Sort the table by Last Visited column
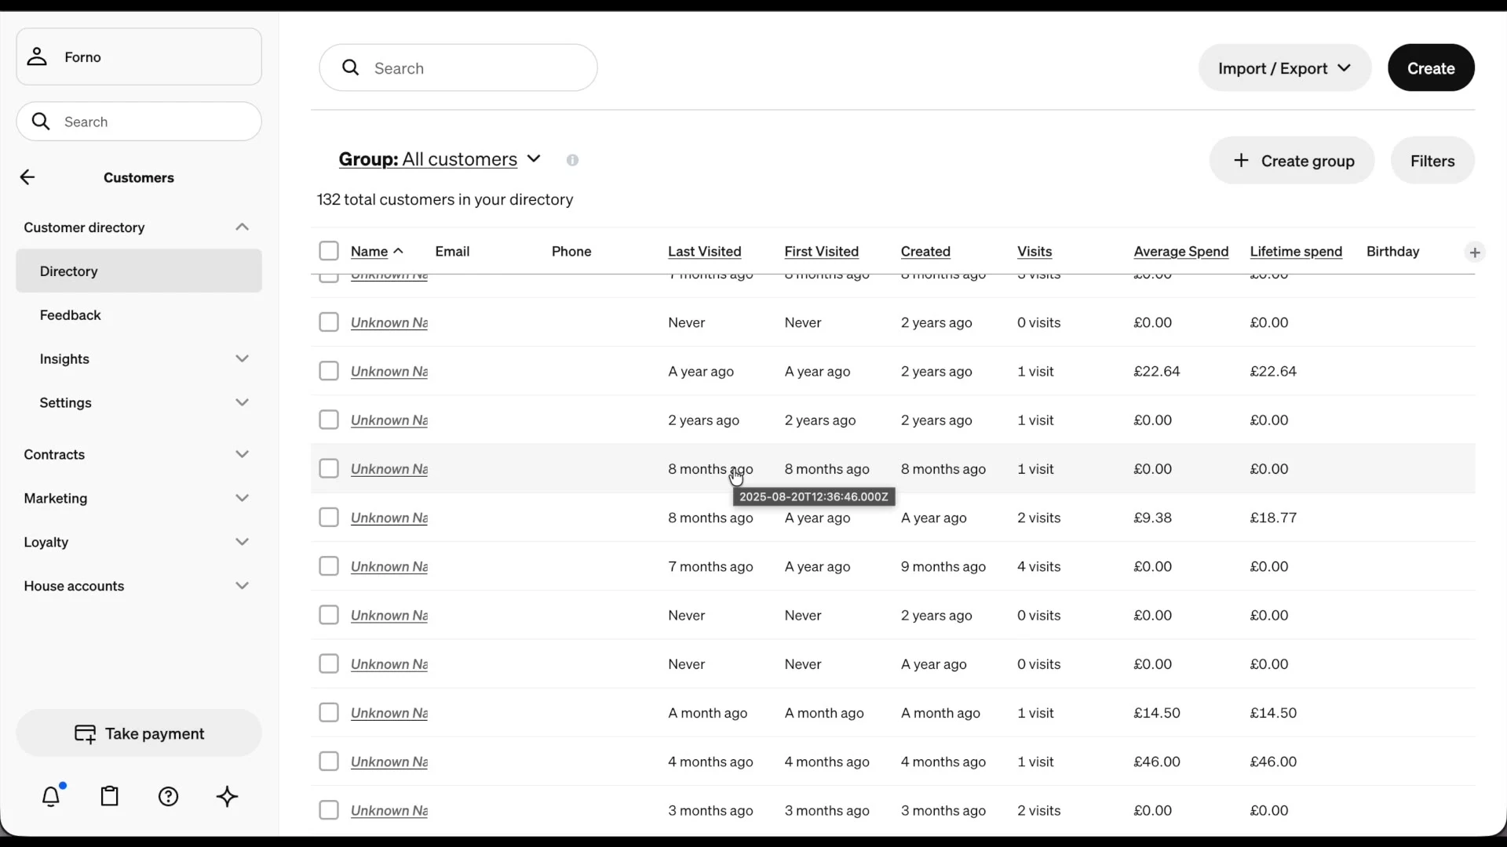Image resolution: width=1507 pixels, height=847 pixels. click(x=704, y=252)
